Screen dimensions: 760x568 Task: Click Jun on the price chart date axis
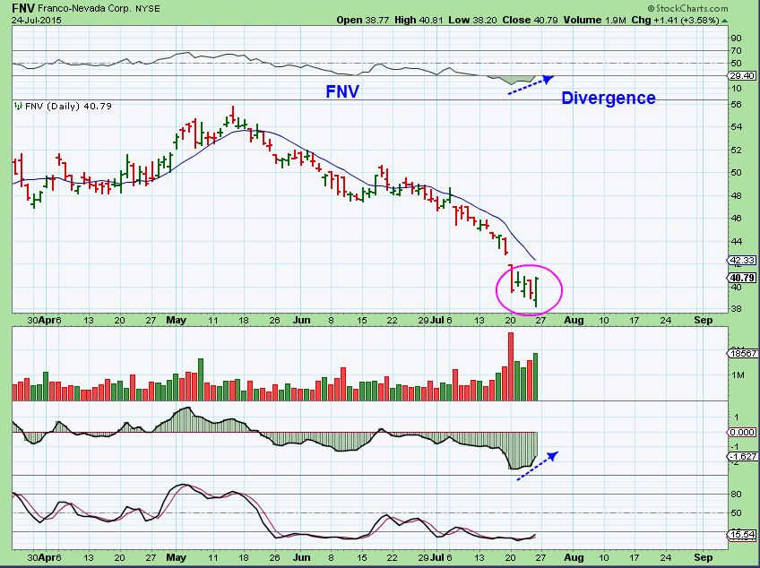301,321
